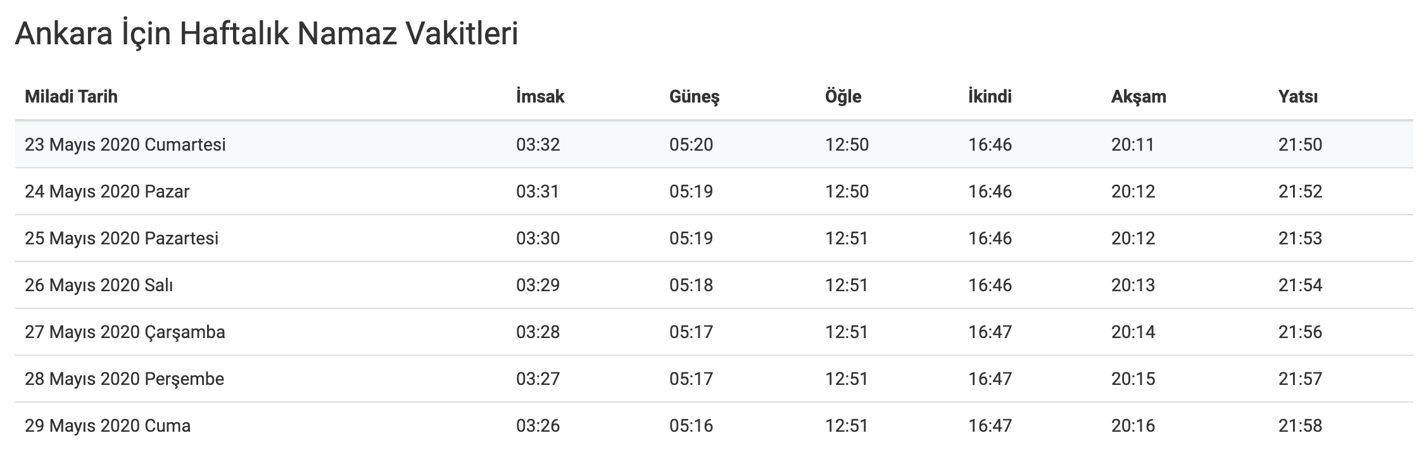Select the 26 Mayıs 2020 Salı date
The height and width of the screenshot is (471, 1426).
[x=99, y=286]
